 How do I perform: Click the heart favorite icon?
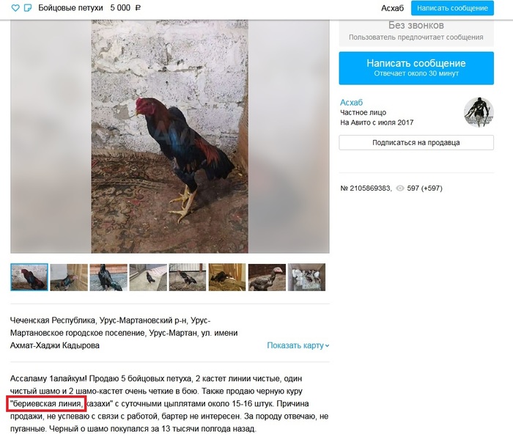coord(15,8)
